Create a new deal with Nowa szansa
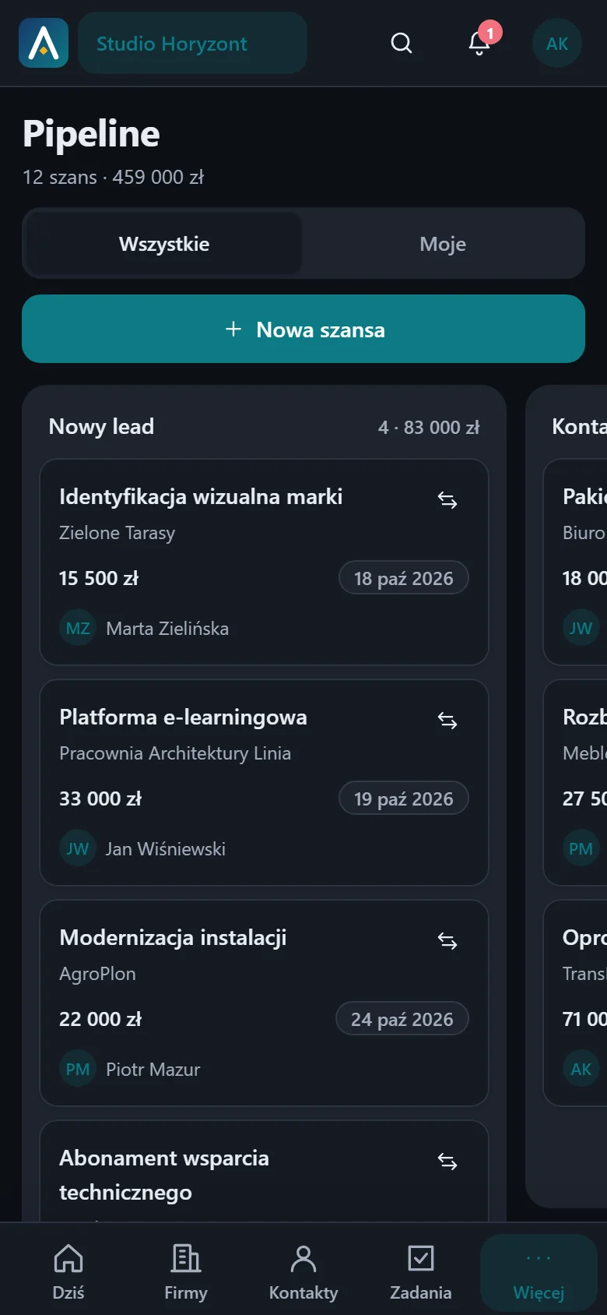The width and height of the screenshot is (607, 1315). 303,329
